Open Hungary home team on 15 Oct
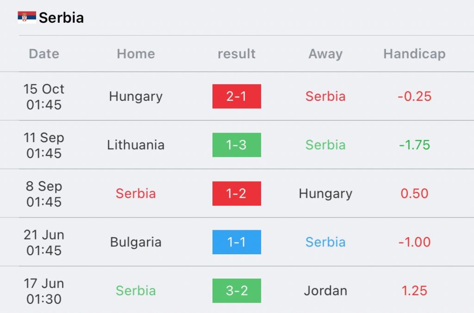 [x=136, y=96]
